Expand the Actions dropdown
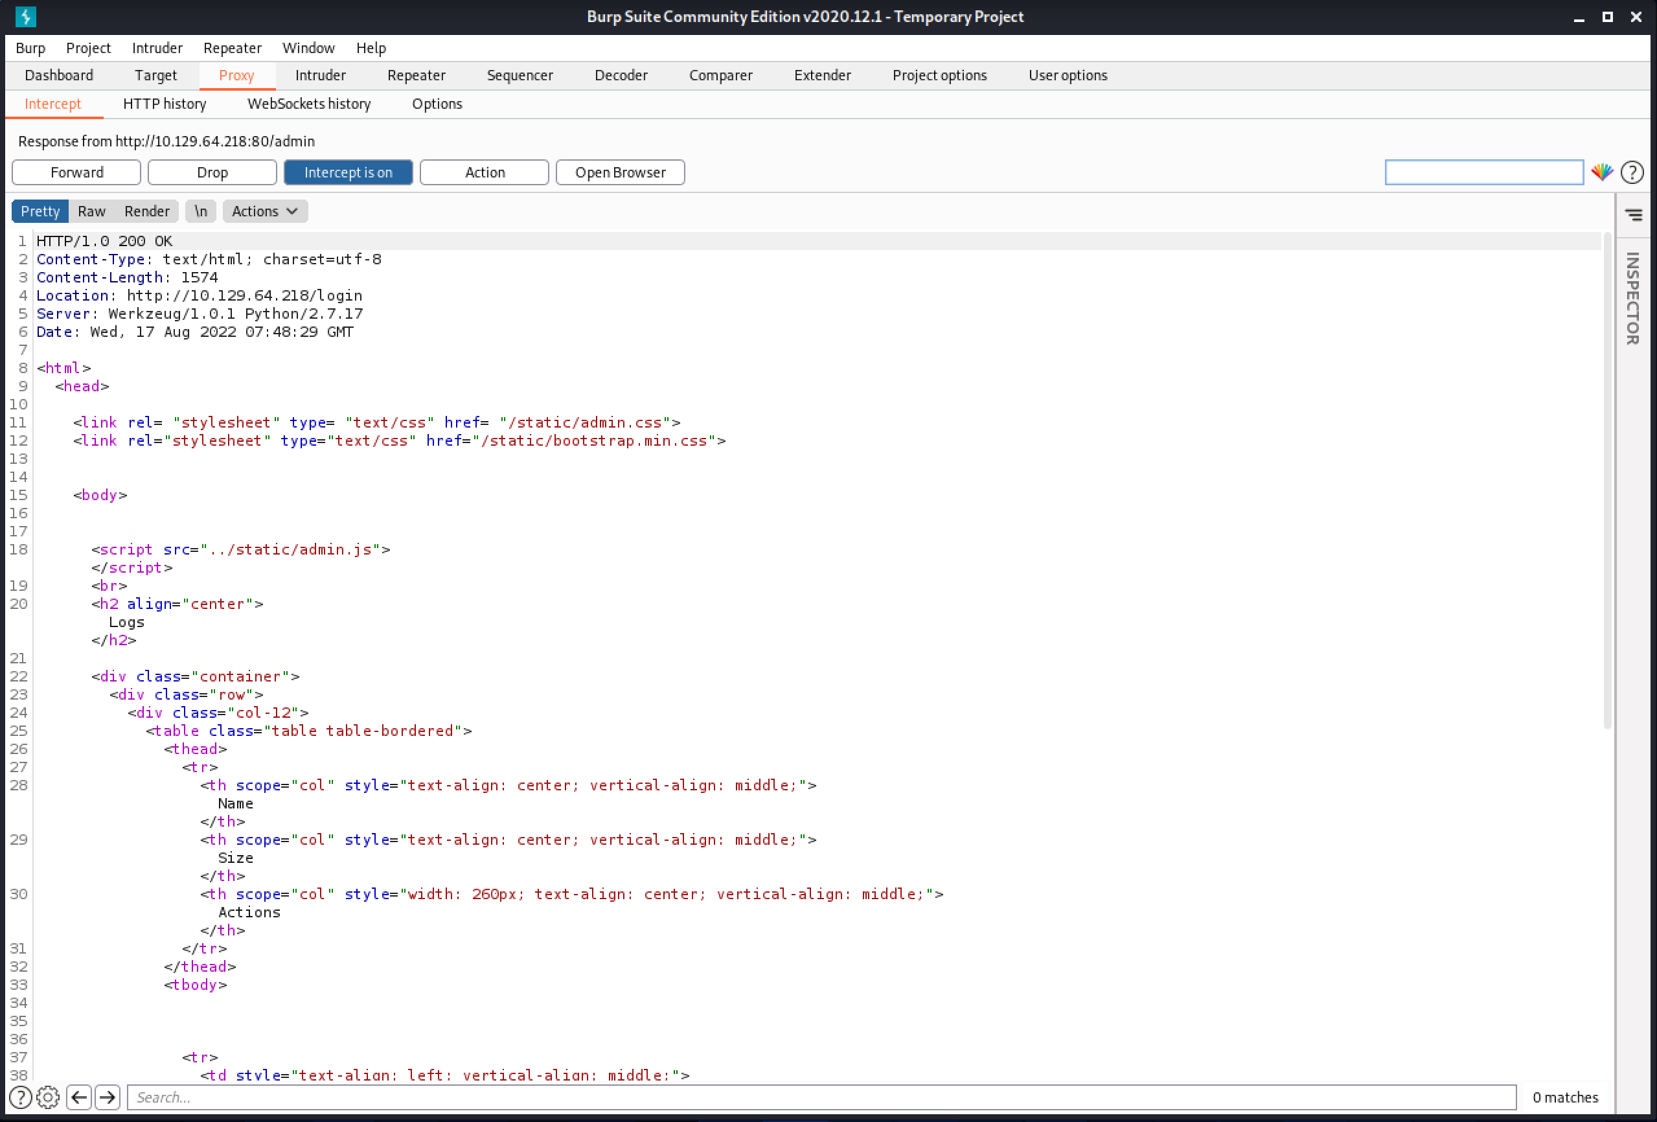 [264, 211]
